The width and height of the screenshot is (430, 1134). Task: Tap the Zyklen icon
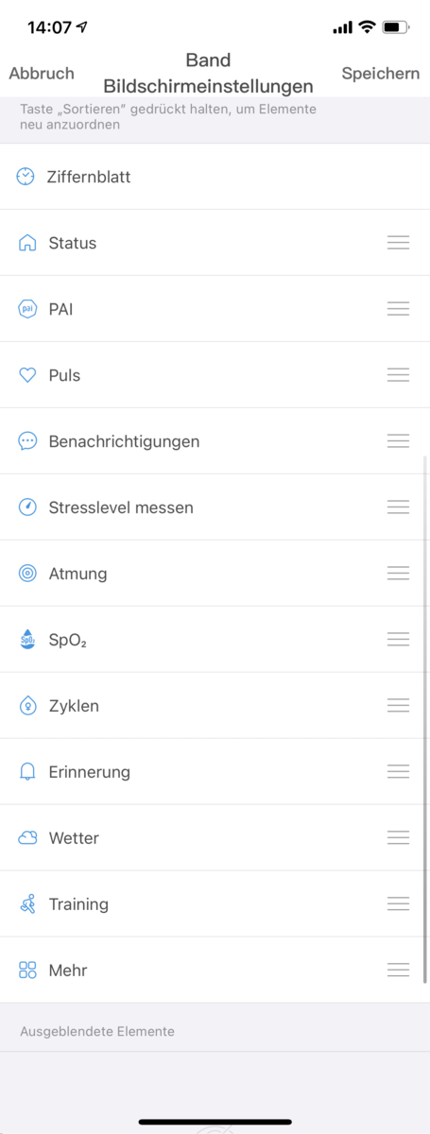click(x=28, y=706)
